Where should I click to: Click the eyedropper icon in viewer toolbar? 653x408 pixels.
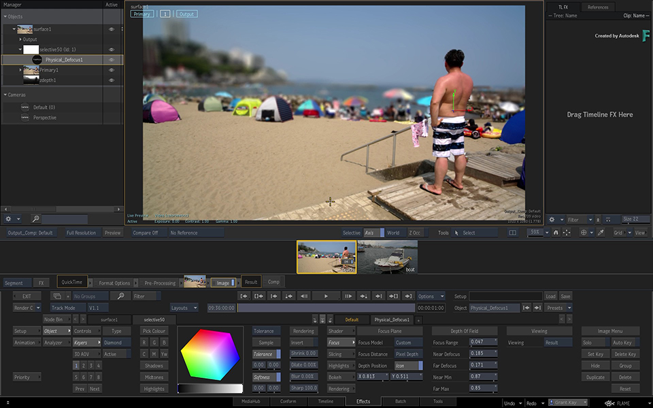601,233
